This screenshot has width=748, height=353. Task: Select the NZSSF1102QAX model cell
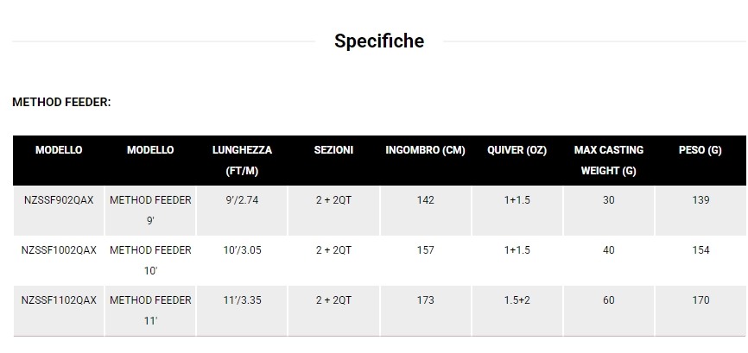(59, 300)
